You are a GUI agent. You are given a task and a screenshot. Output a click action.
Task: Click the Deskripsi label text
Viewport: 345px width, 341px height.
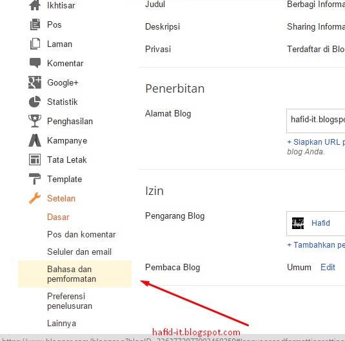(163, 27)
